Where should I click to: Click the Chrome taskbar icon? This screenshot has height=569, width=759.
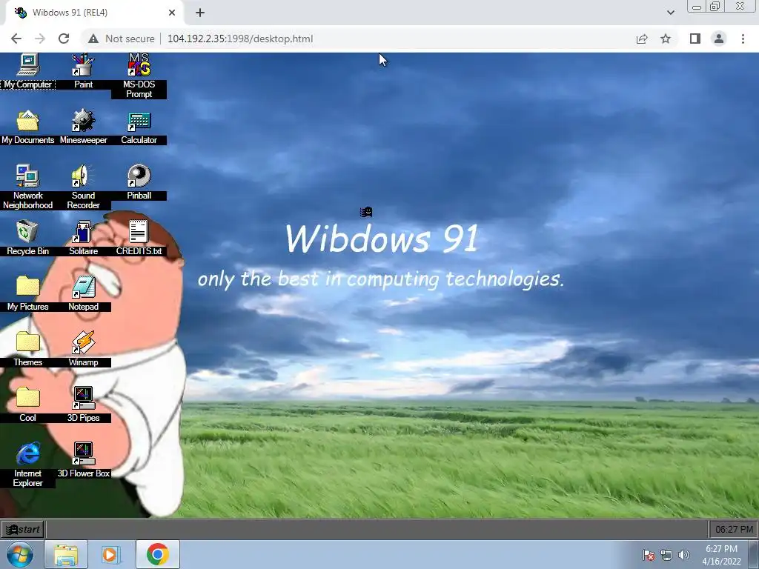pyautogui.click(x=157, y=554)
